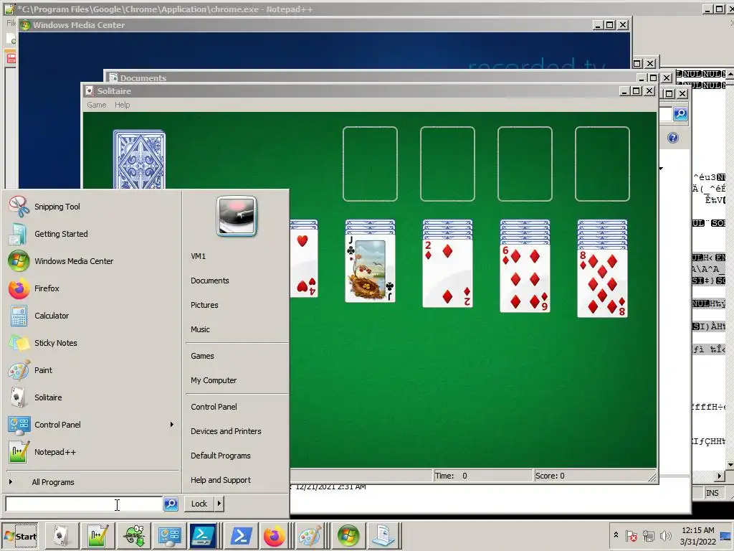Viewport: 734px width, 551px height.
Task: Click Notepad++ horizontal scrollbar right arrow
Action: coord(720,476)
